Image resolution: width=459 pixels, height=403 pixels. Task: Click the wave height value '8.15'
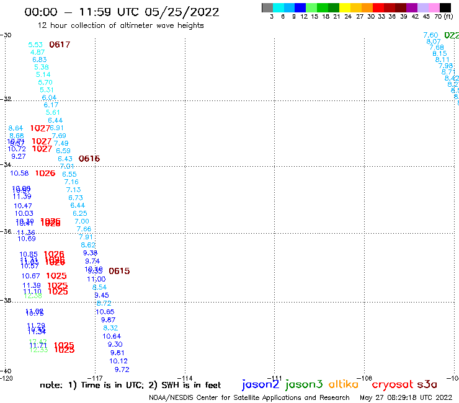tap(440, 53)
